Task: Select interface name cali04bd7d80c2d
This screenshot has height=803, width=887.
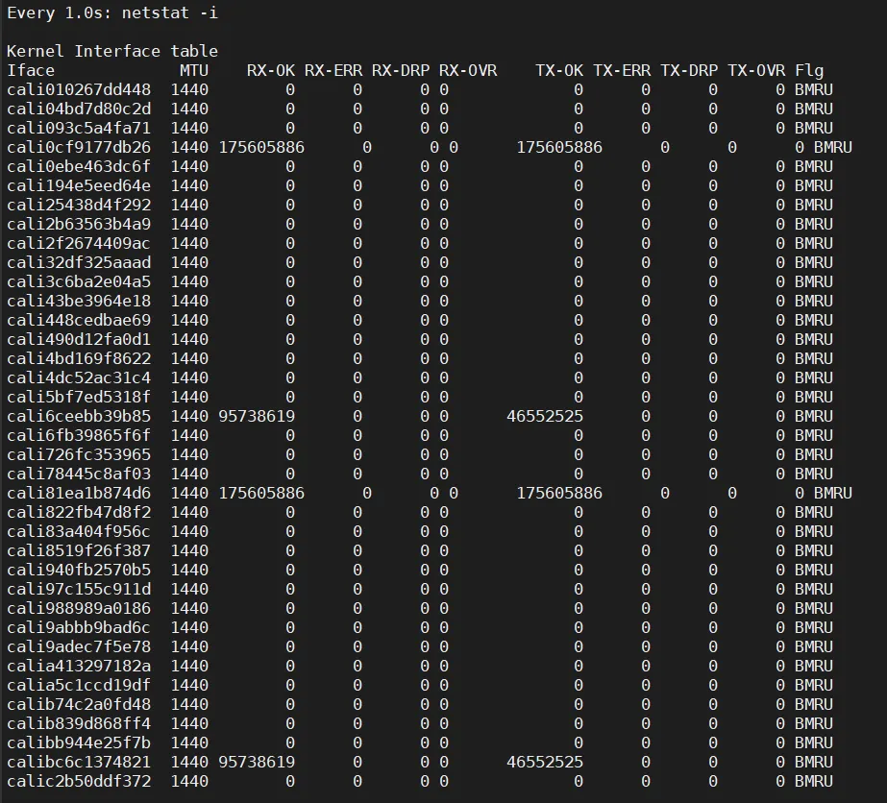Action: (79, 109)
